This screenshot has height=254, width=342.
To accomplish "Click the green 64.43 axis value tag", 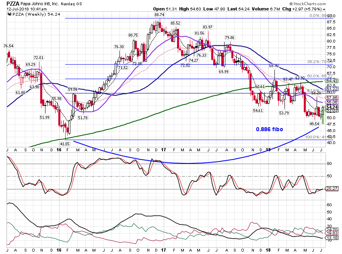I will [332, 81].
